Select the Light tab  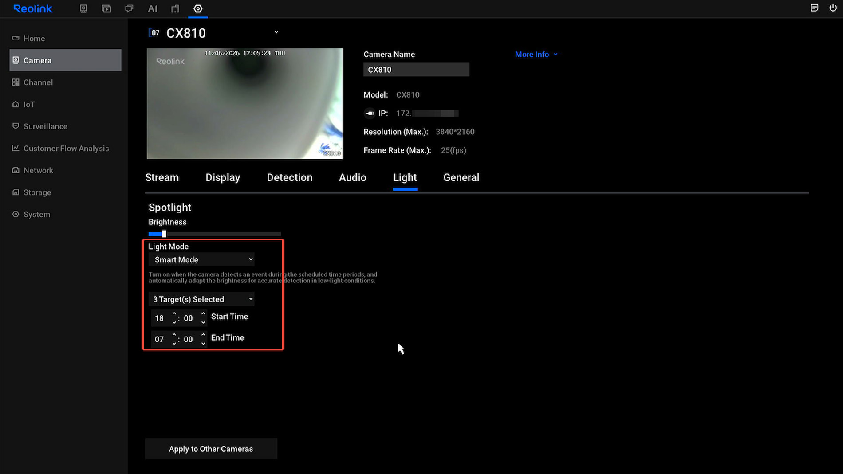click(405, 177)
